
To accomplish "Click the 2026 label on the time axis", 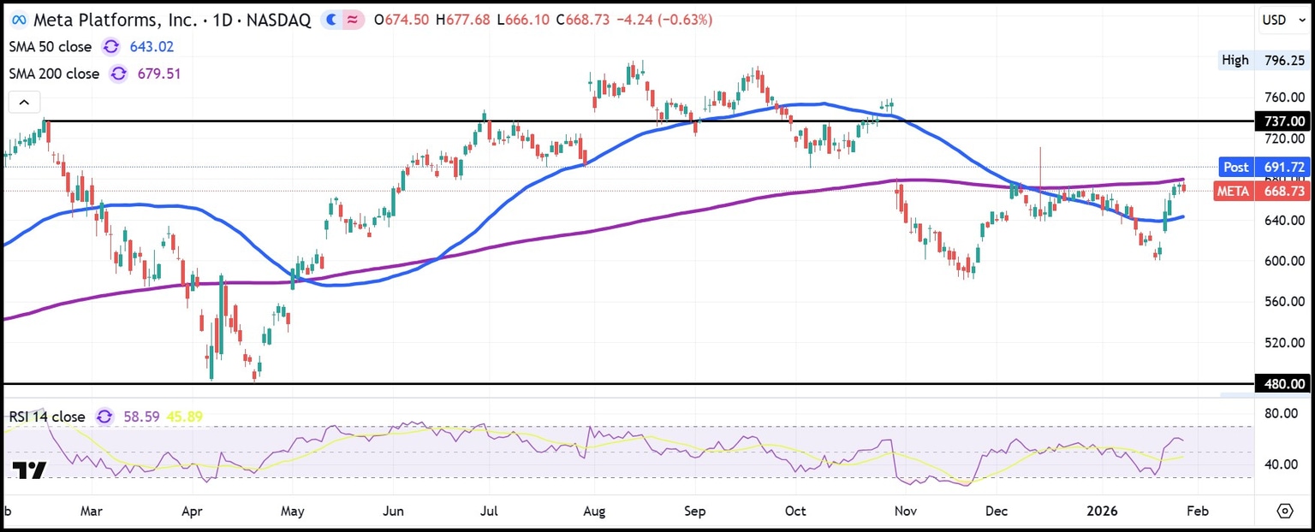I will (1102, 511).
